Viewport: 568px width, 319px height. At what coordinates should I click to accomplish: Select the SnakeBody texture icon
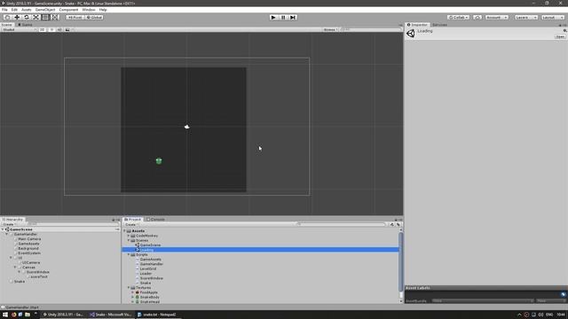coord(138,297)
